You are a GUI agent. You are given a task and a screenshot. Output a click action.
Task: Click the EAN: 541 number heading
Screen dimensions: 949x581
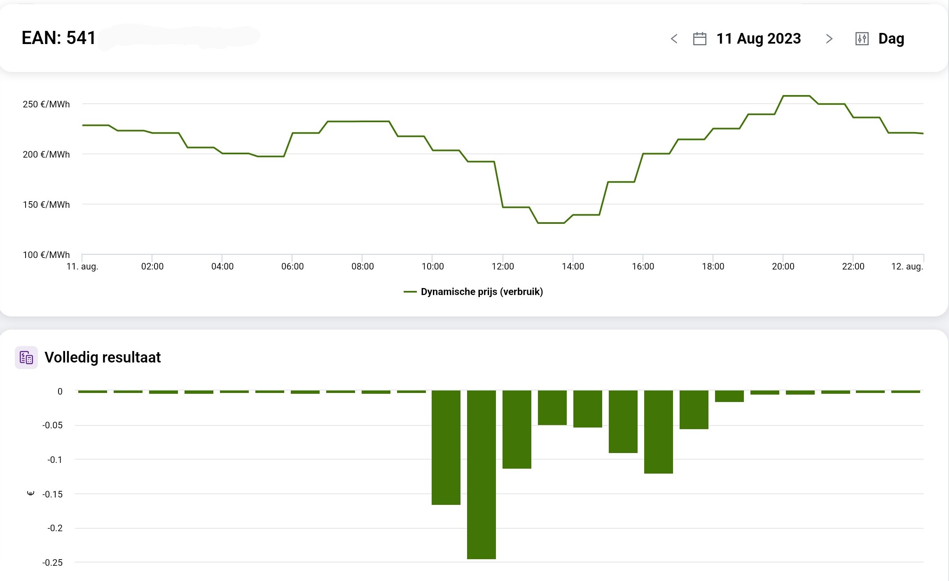click(58, 38)
